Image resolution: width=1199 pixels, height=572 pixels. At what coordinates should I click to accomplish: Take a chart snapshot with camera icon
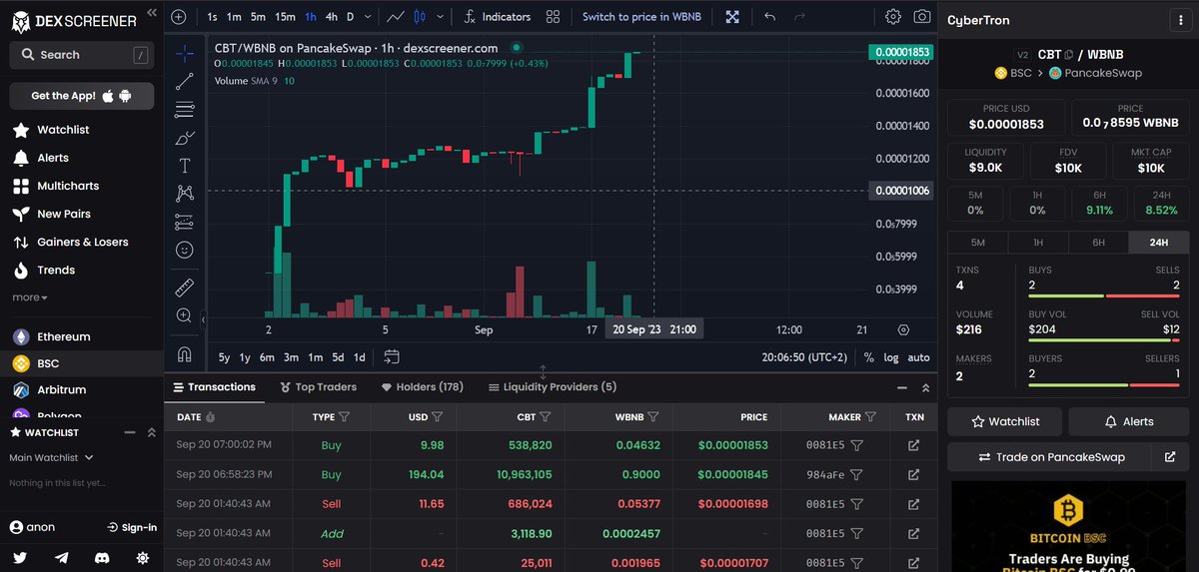922,17
